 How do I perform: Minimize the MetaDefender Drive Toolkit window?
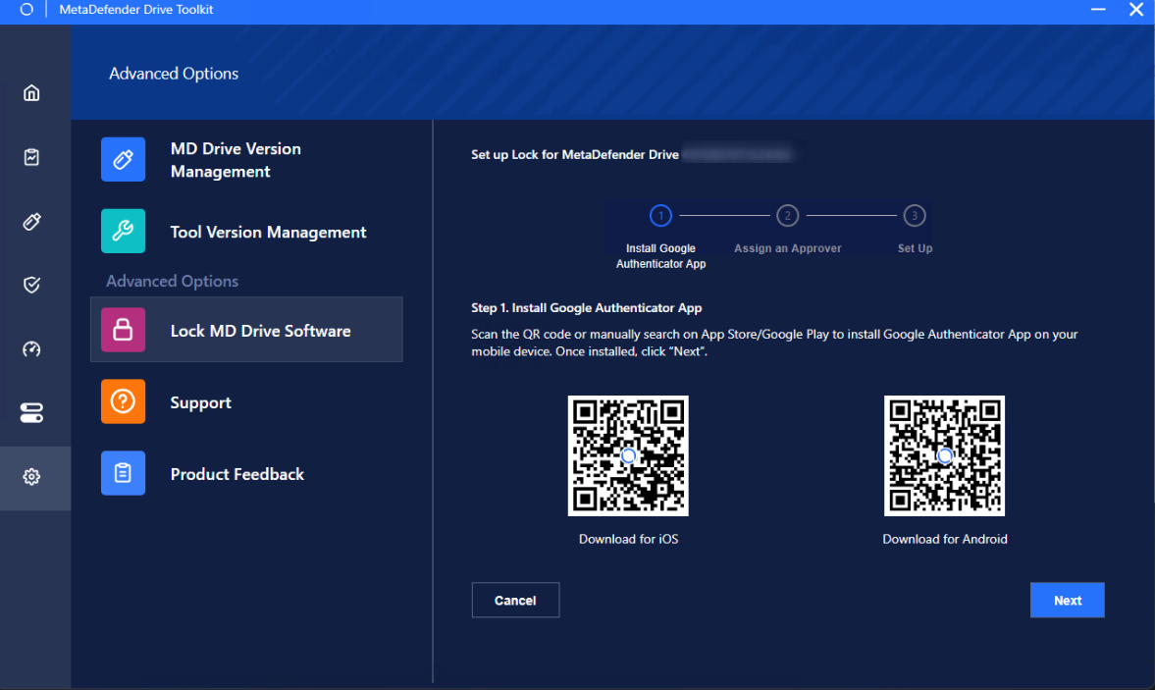tap(1097, 10)
